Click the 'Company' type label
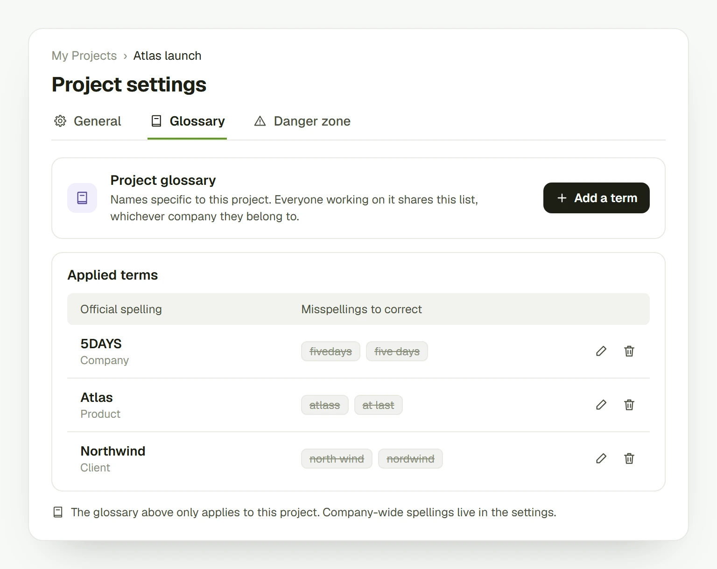 click(105, 360)
